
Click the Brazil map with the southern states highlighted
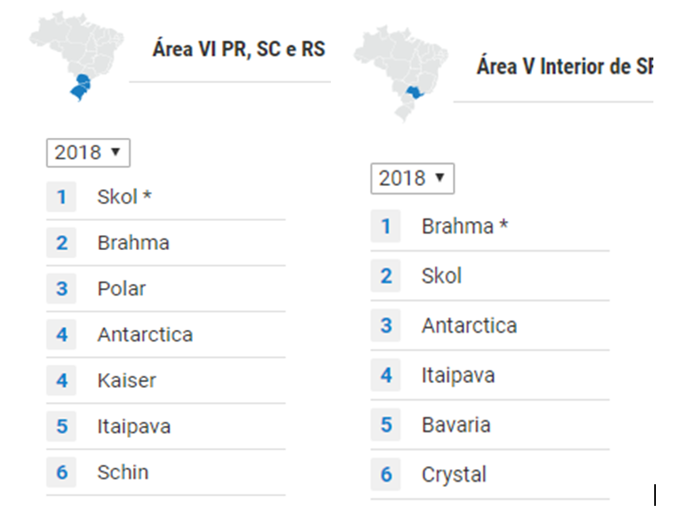point(76,56)
